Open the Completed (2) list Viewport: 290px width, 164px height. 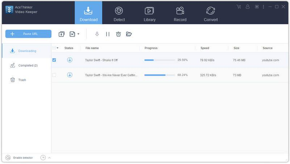coord(26,65)
